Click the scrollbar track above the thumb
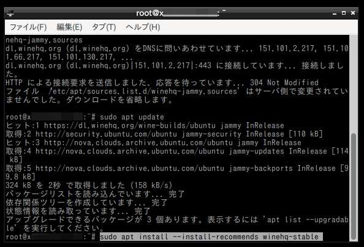Image resolution: width=364 pixels, height=247 pixels. pyautogui.click(x=354, y=84)
